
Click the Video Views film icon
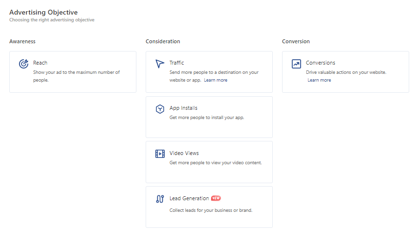(160, 154)
